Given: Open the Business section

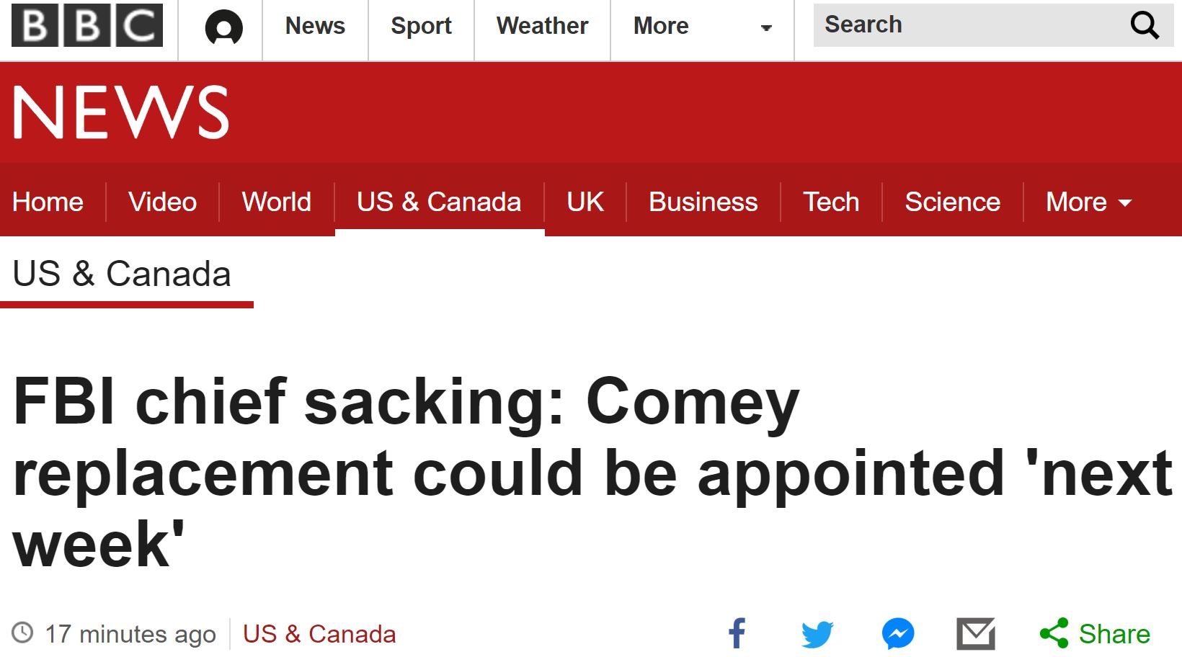Looking at the screenshot, I should point(703,202).
